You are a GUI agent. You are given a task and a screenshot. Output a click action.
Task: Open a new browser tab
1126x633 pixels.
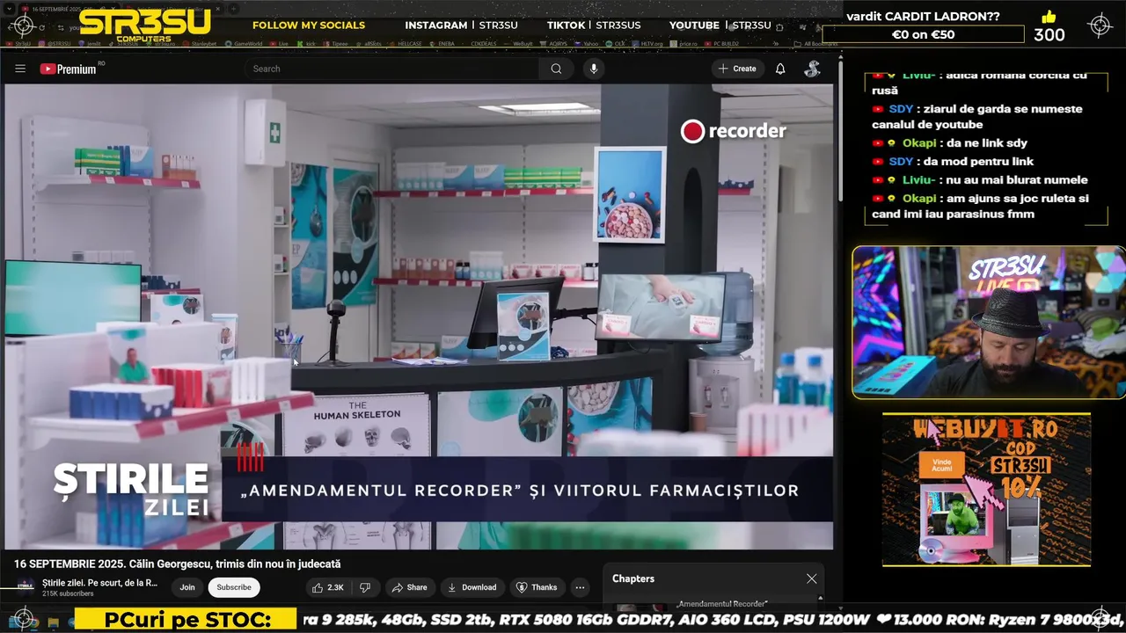235,9
